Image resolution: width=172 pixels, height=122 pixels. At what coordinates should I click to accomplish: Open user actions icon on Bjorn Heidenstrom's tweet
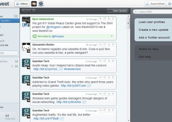109,19
